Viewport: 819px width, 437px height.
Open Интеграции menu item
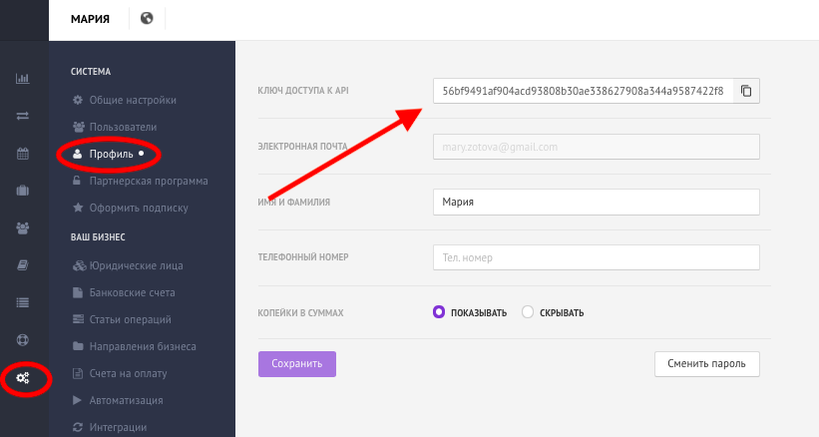coord(118,427)
